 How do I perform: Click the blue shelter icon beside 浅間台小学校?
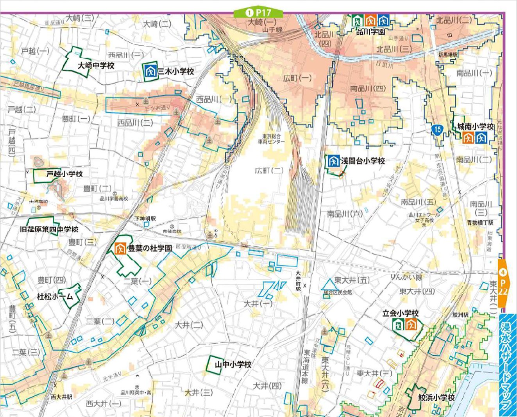pos(334,160)
